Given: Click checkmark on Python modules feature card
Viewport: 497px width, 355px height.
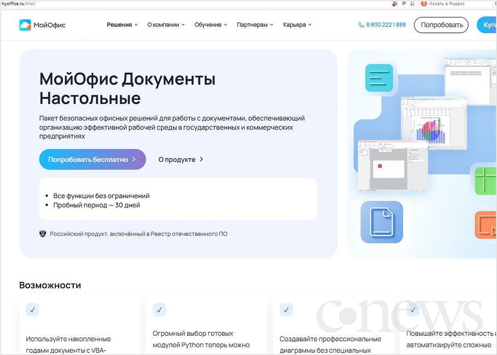Looking at the screenshot, I should [x=159, y=310].
